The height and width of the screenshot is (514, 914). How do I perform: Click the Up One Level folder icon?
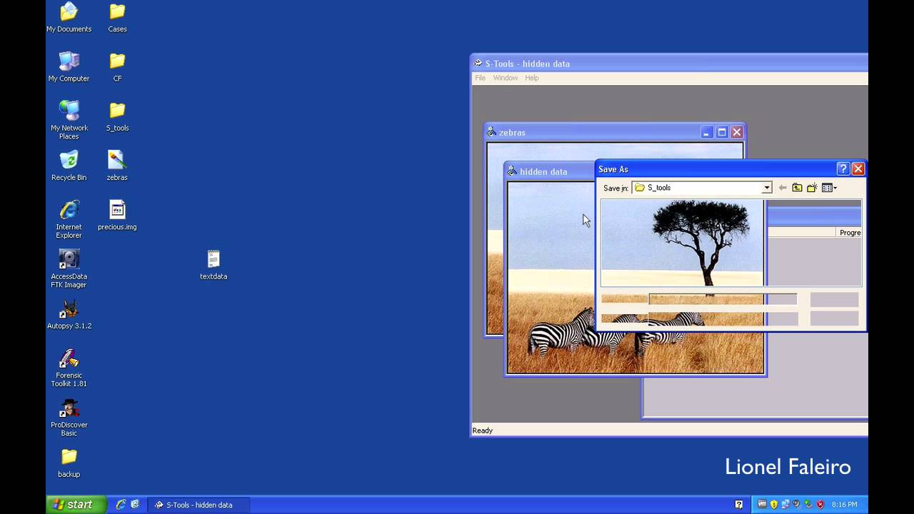pos(797,188)
